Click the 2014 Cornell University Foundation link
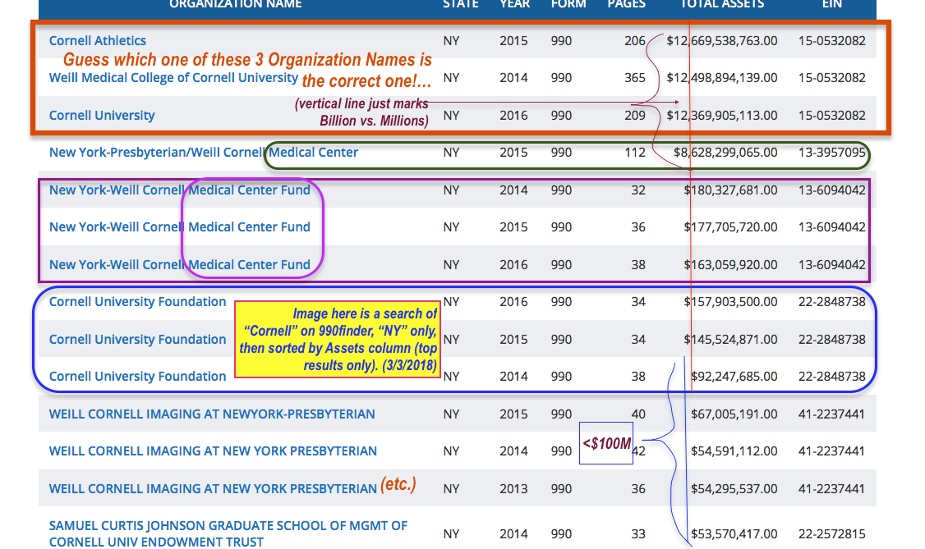 point(137,377)
